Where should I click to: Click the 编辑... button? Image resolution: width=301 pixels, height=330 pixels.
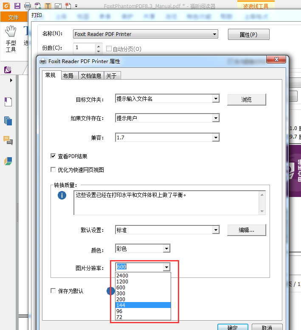tap(246, 230)
